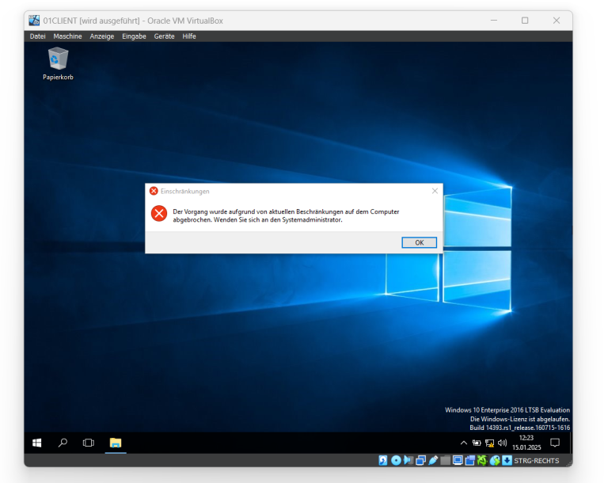Minimize the VirtualBox window
Image resolution: width=608 pixels, height=483 pixels.
click(x=494, y=20)
